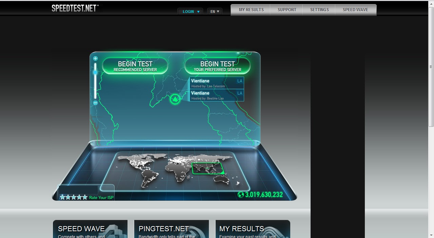Open the EN language dropdown
This screenshot has width=434, height=238.
pyautogui.click(x=215, y=12)
